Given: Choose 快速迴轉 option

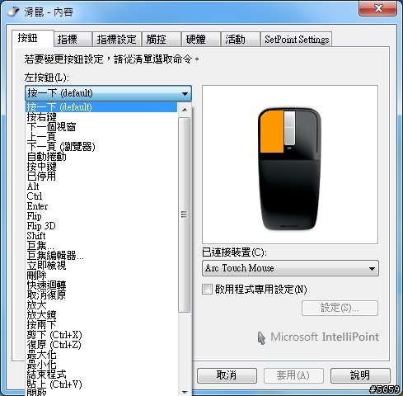Looking at the screenshot, I should click(101, 285).
